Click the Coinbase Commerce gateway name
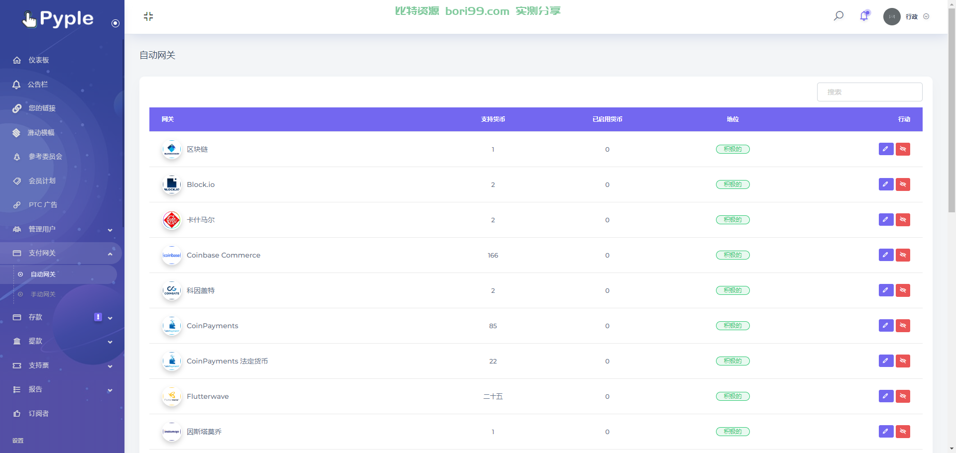The height and width of the screenshot is (453, 956). point(224,255)
